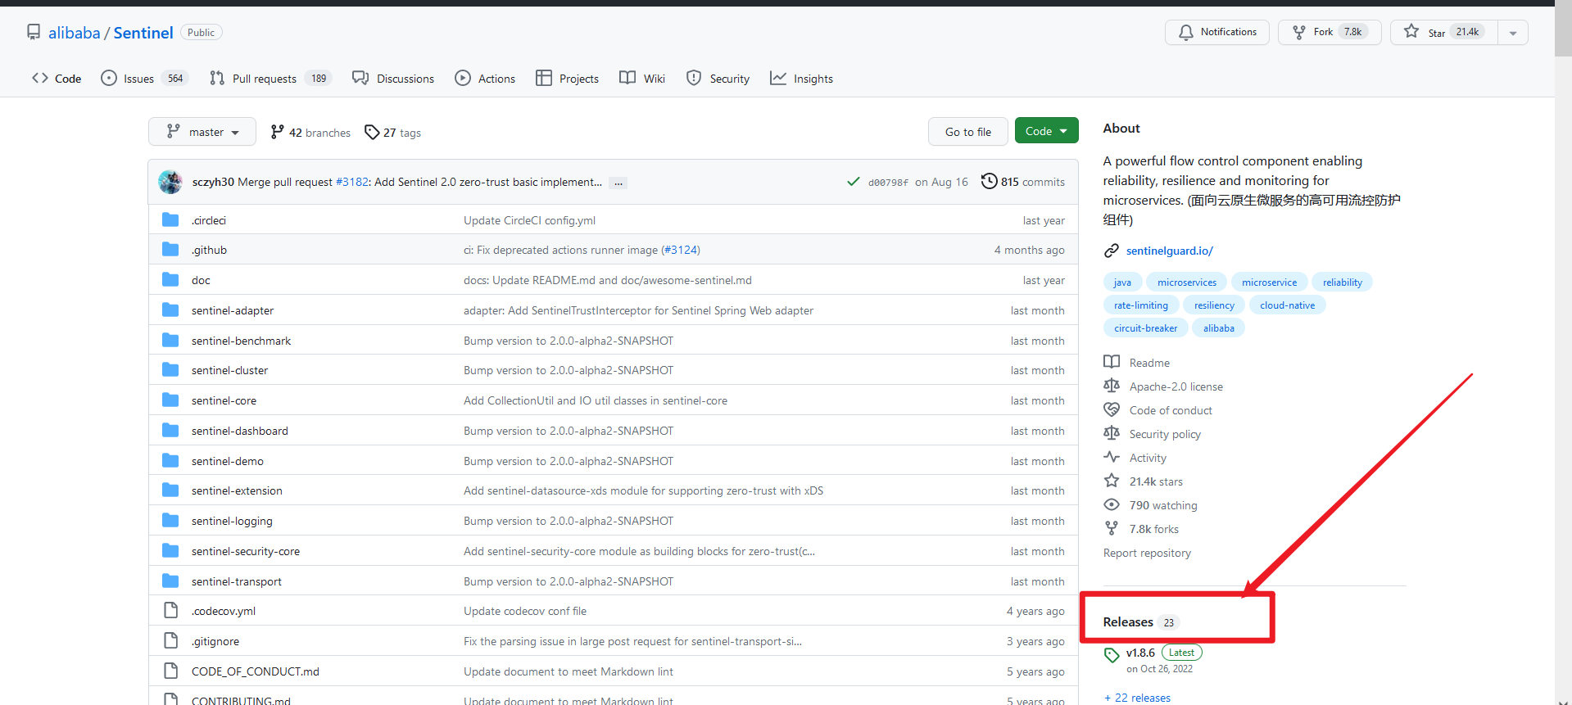The height and width of the screenshot is (705, 1572).
Task: Click the sczyh30 avatar thumbnail
Action: coord(170,182)
